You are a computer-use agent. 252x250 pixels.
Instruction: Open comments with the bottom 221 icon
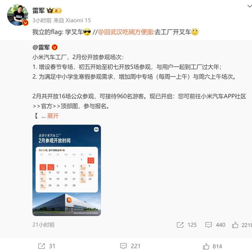(130, 246)
